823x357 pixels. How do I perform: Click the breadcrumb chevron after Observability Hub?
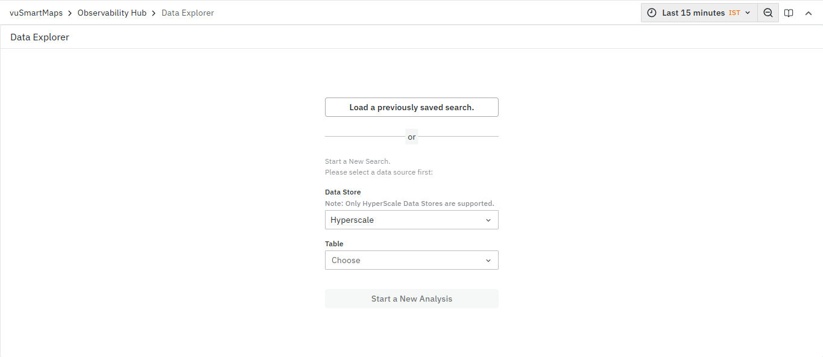click(x=154, y=13)
